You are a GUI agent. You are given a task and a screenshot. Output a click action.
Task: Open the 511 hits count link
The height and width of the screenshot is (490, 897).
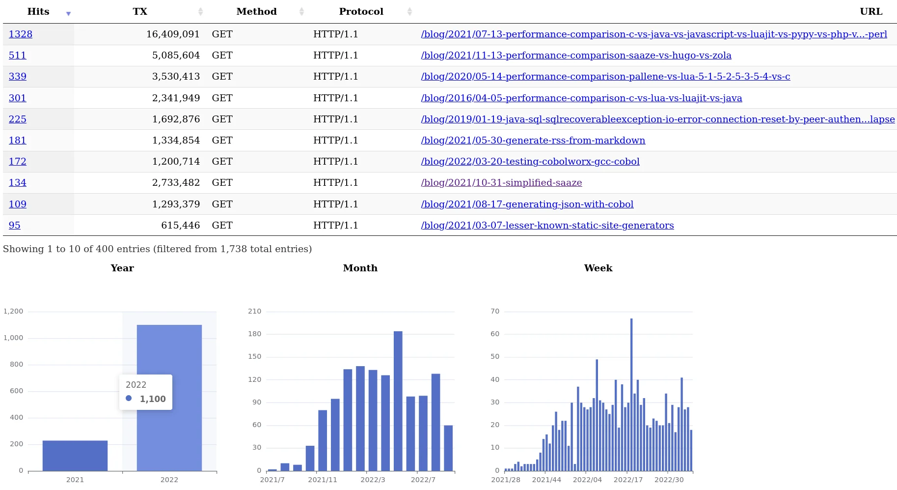[18, 56]
